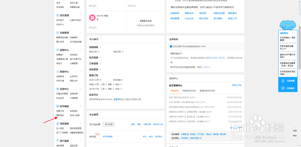
Task: Open 出售中的宝贝 link
Action: click(76, 20)
